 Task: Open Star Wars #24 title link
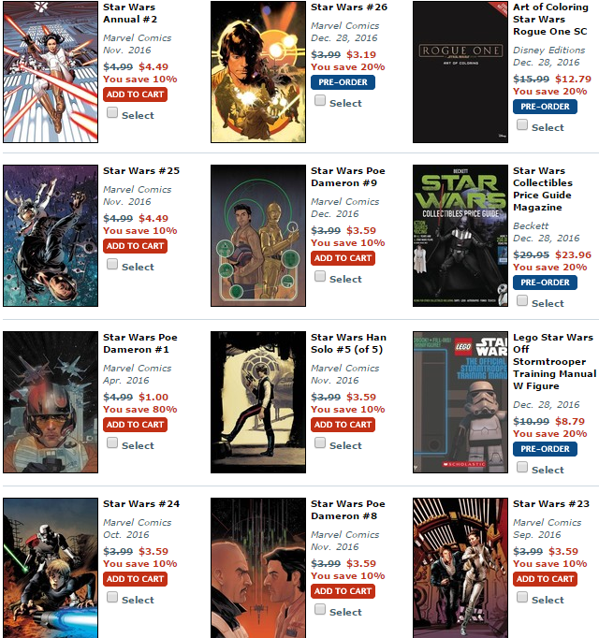tap(141, 503)
